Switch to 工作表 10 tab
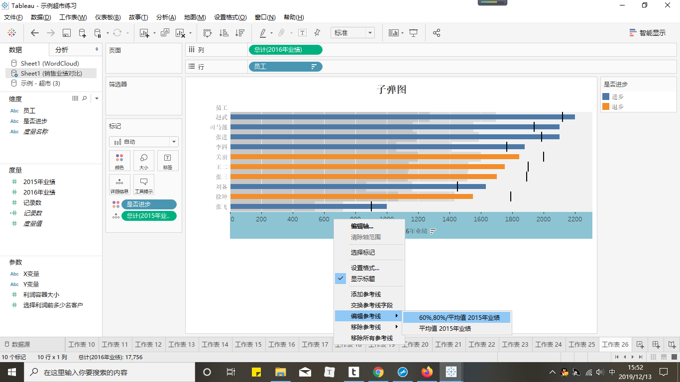The image size is (680, 382). [82, 344]
